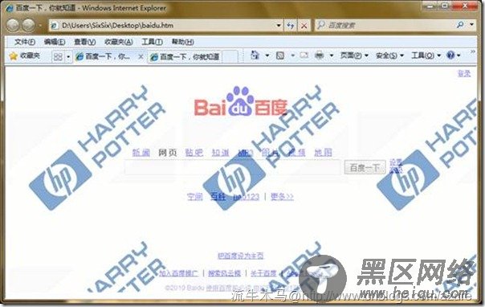Open the View (查看) menu

click(x=84, y=42)
